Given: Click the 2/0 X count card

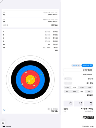Looking at the screenshot, I should tap(68, 103).
